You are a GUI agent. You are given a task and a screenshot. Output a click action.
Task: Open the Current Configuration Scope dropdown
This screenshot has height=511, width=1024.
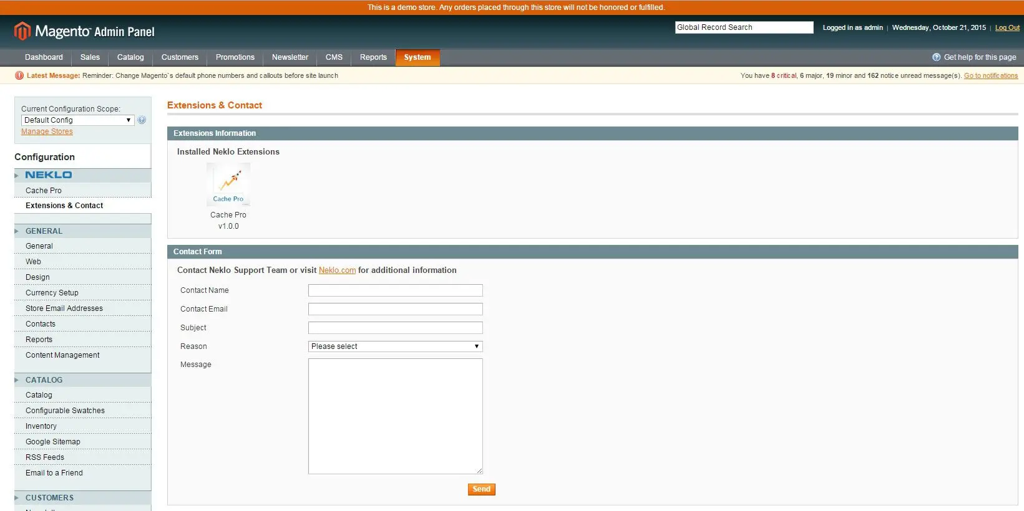point(77,120)
